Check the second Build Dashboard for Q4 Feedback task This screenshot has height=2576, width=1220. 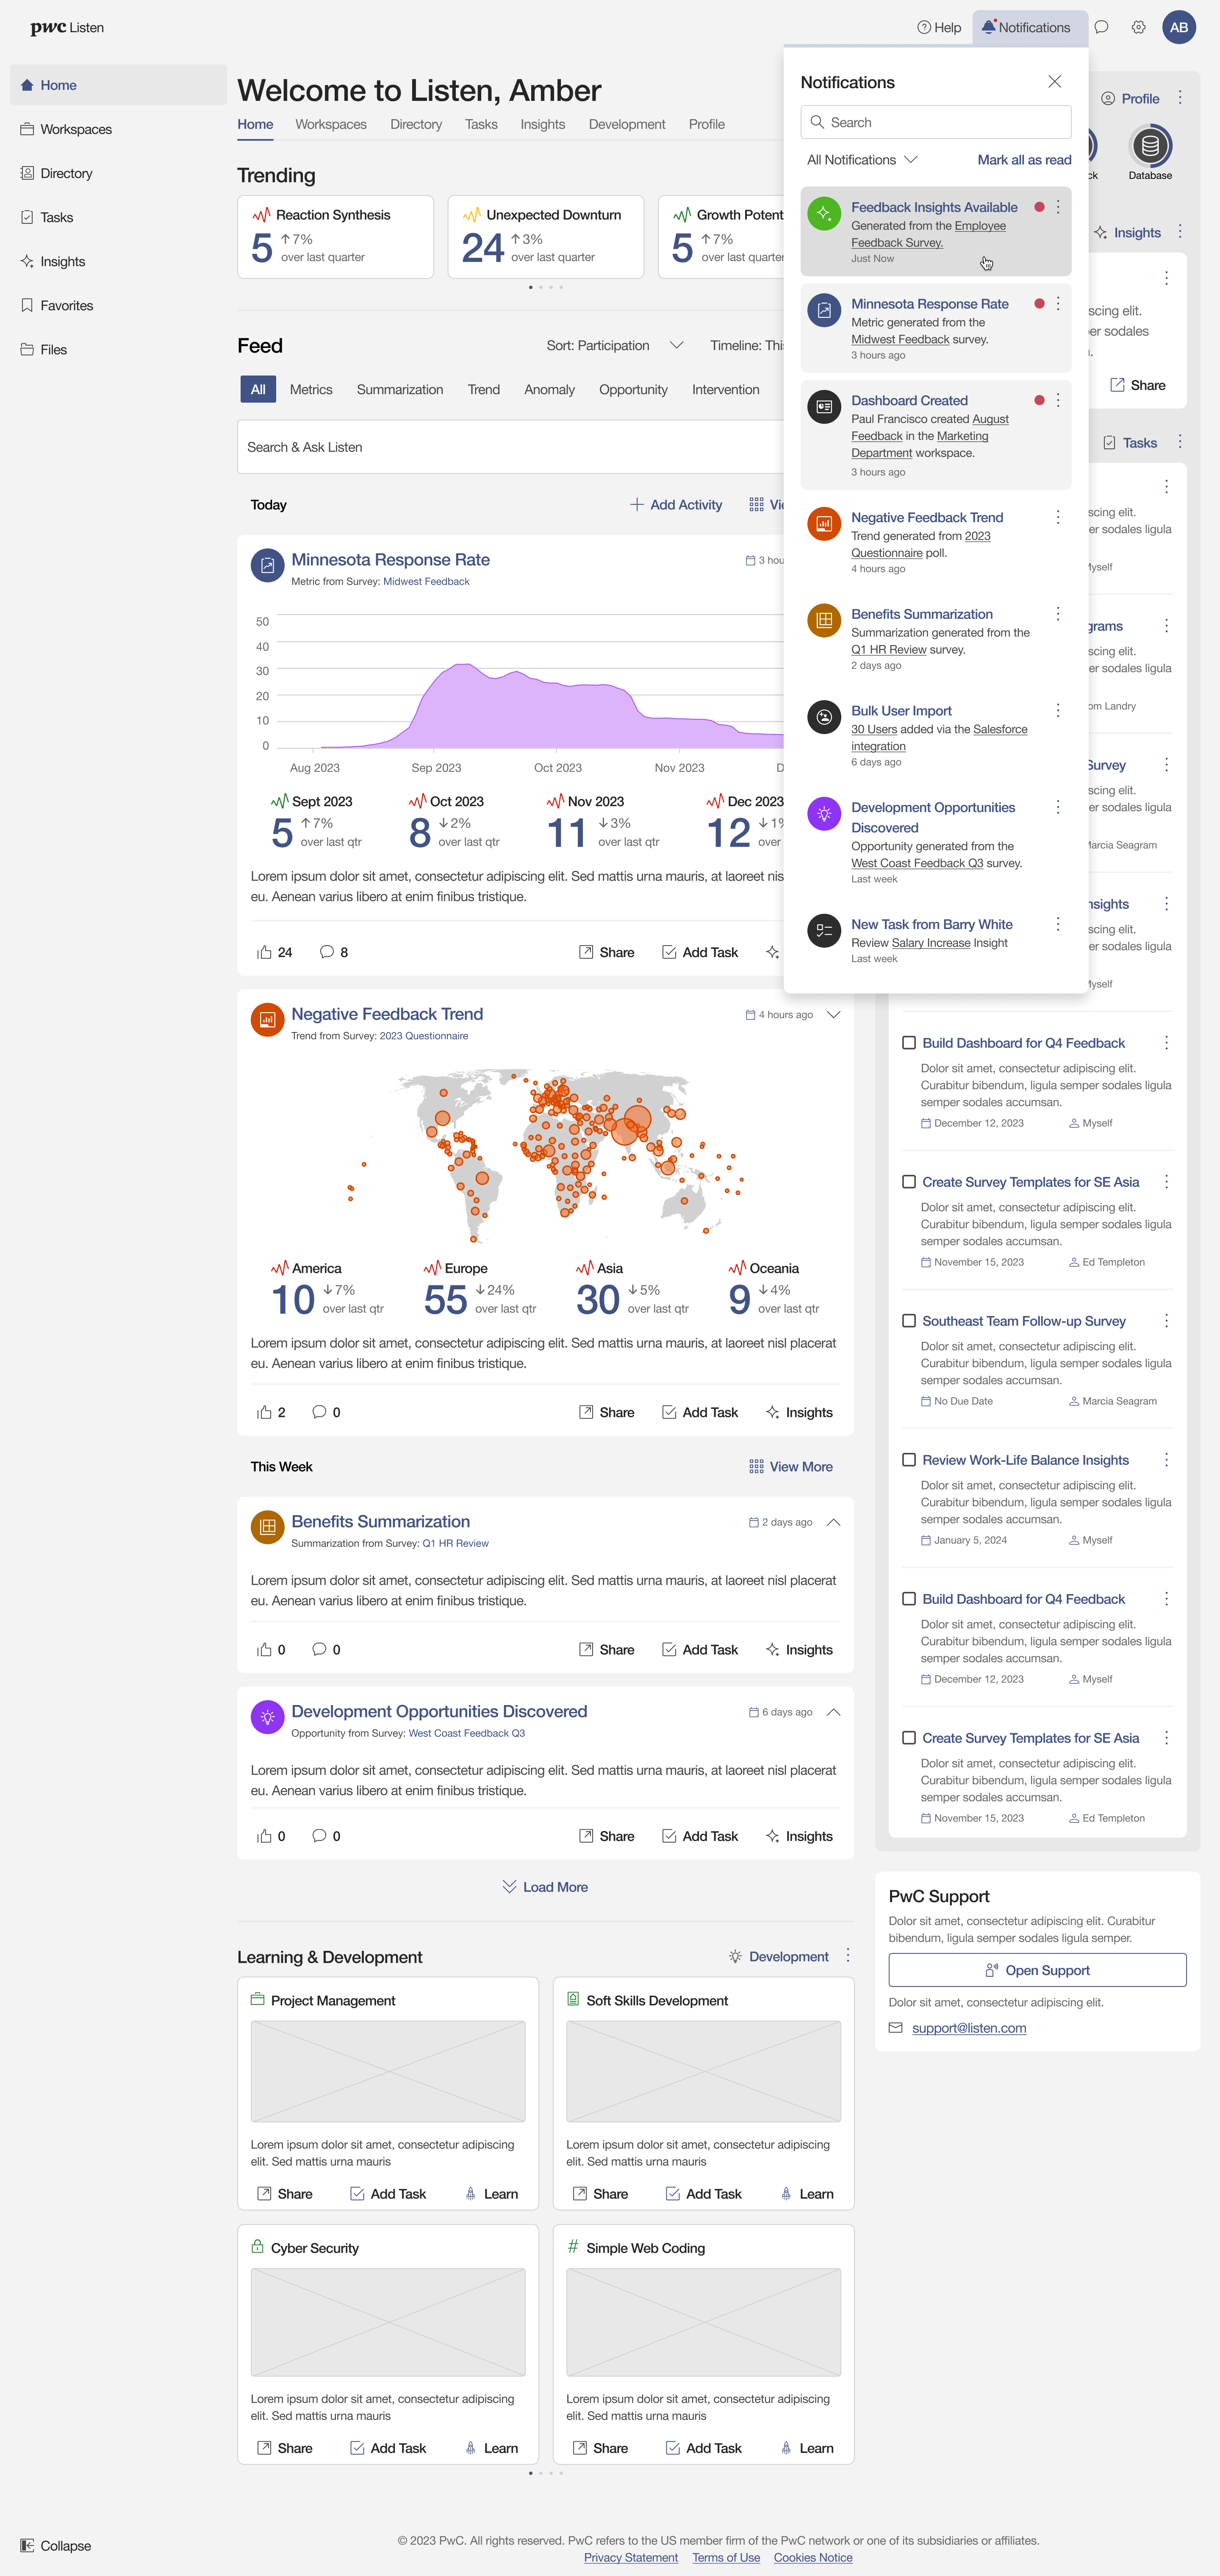tap(909, 1599)
